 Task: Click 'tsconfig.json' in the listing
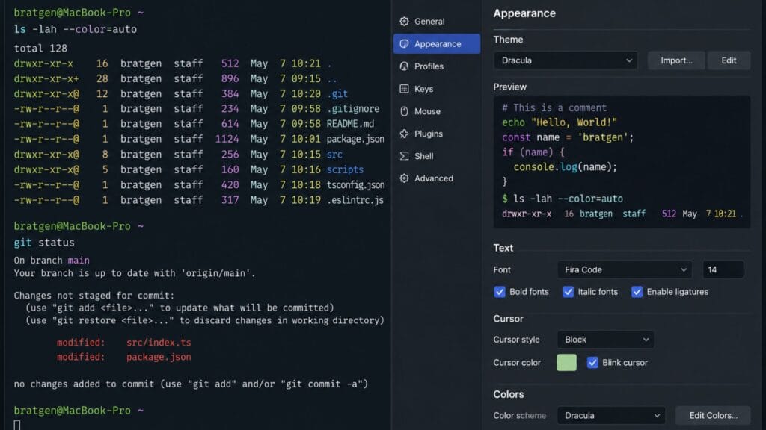pos(355,185)
